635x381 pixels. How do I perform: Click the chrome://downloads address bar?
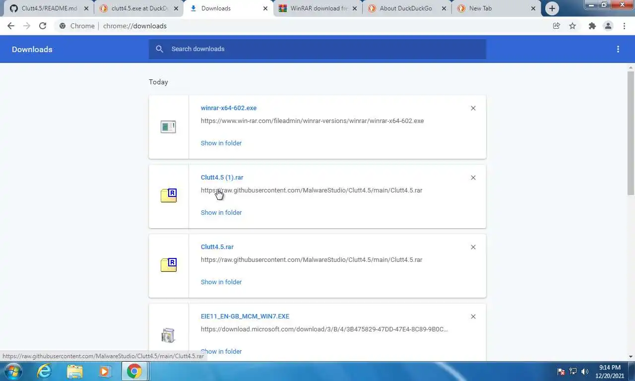tap(135, 26)
